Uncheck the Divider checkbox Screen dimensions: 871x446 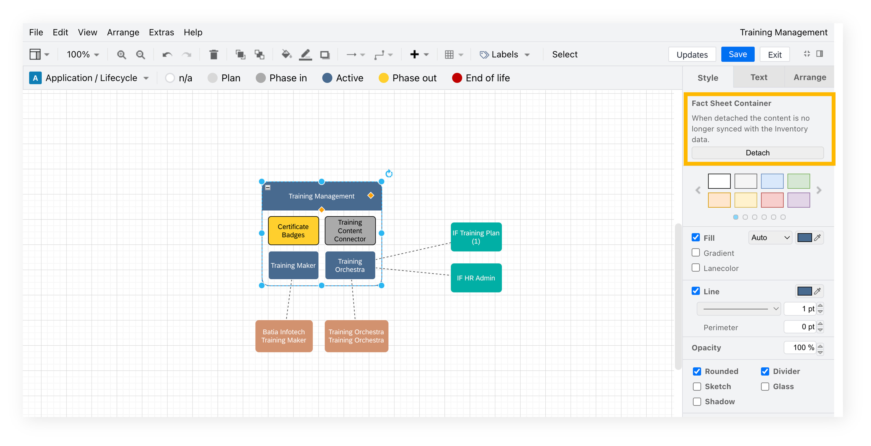[765, 371]
